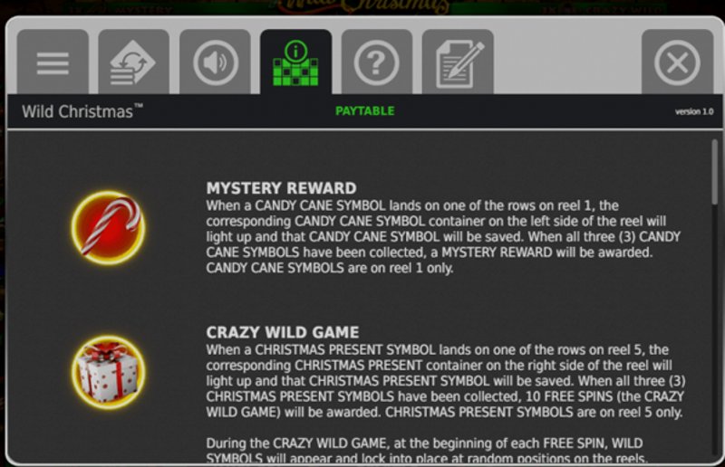Select the green paytable info tab
Image resolution: width=725 pixels, height=467 pixels.
tap(296, 62)
